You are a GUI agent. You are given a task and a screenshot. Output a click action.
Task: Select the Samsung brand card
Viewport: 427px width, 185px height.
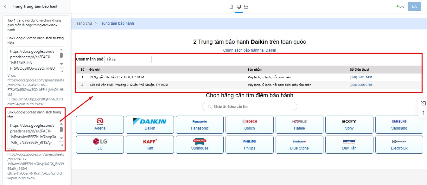click(x=399, y=124)
